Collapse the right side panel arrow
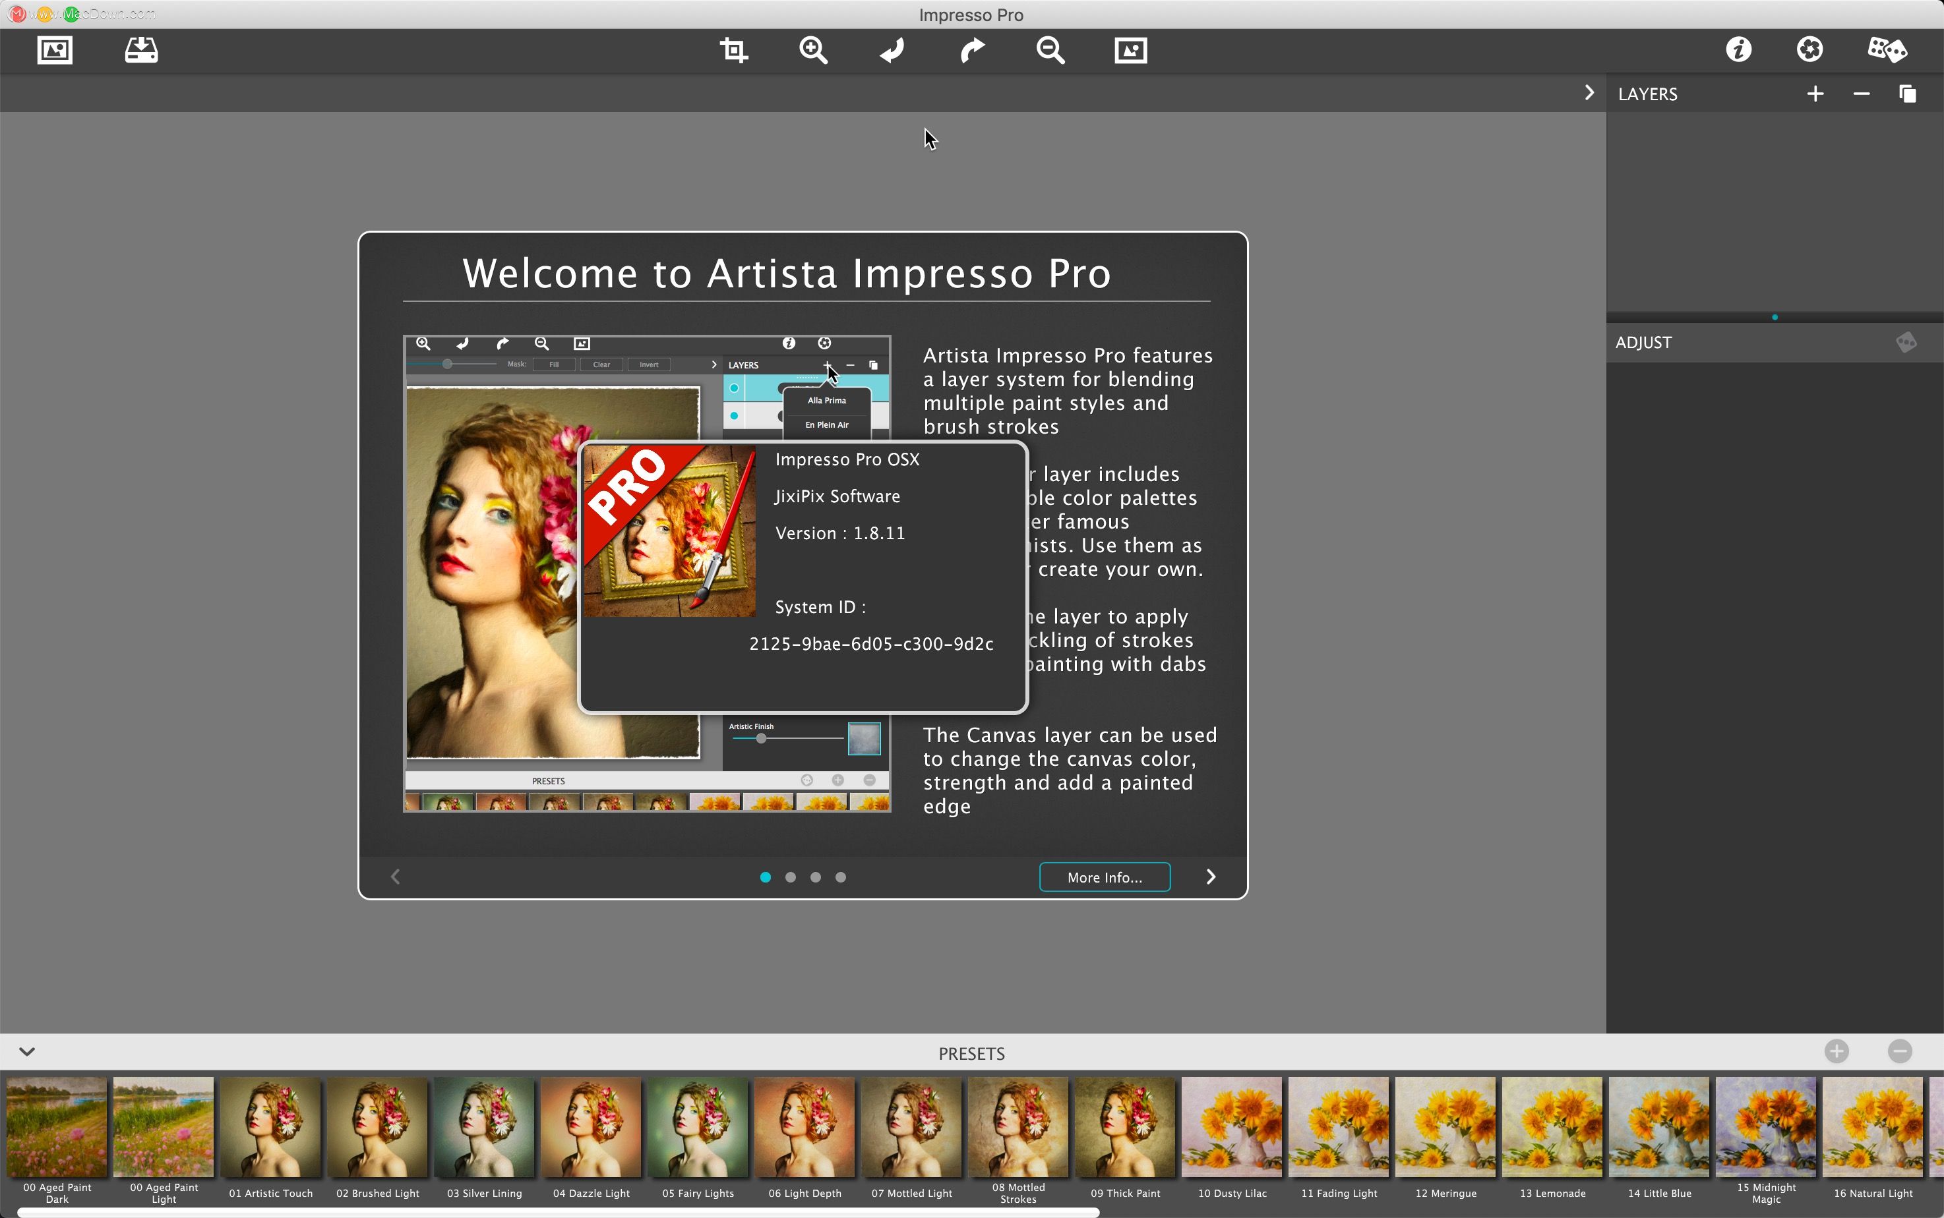The height and width of the screenshot is (1218, 1944). click(1589, 93)
